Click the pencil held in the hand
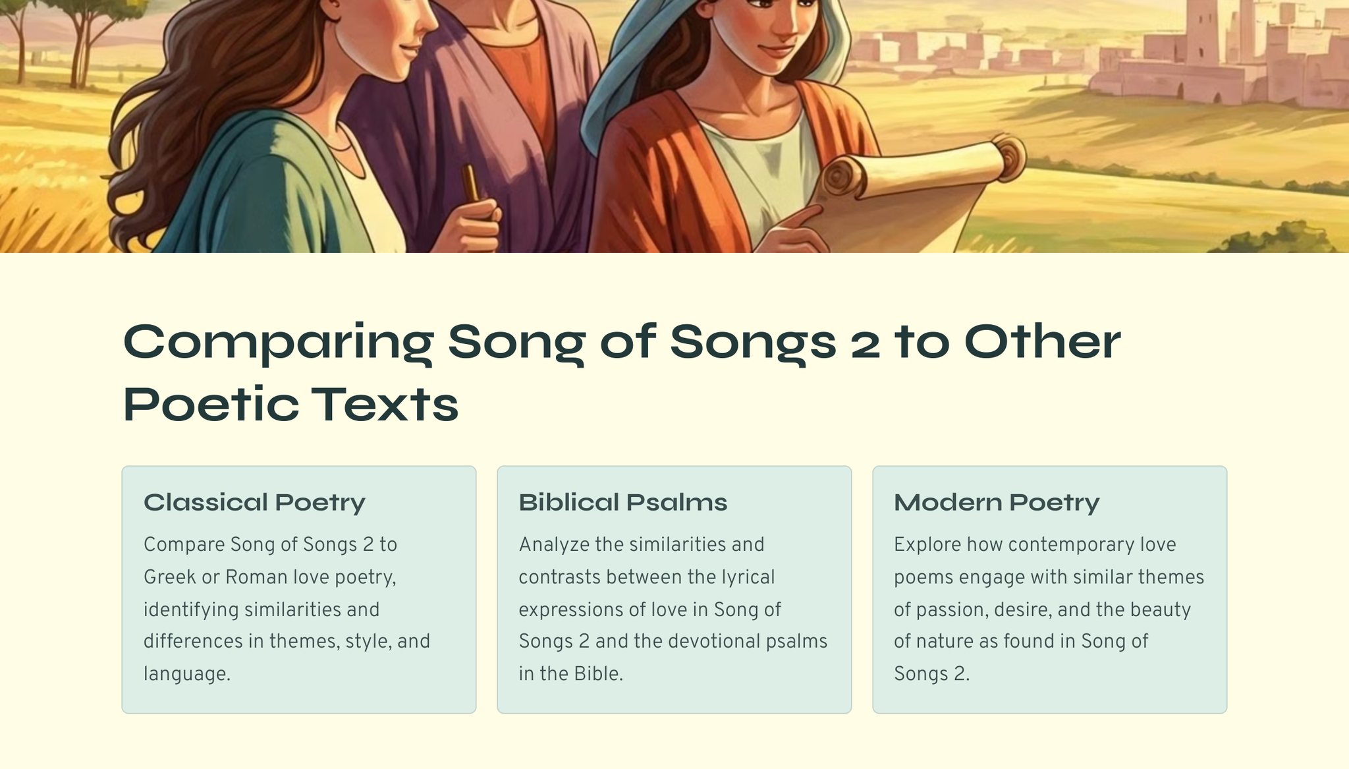 coord(470,183)
